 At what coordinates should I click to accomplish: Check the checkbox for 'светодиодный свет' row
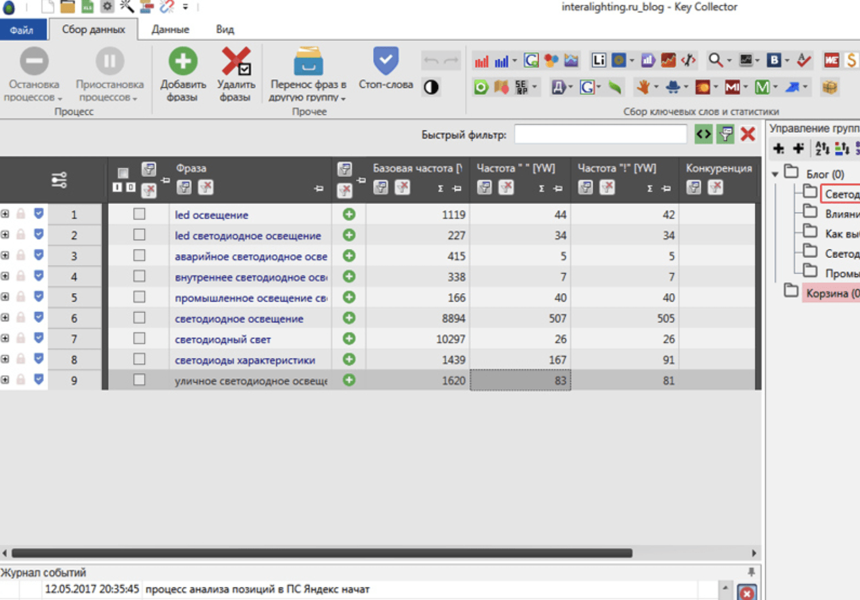[139, 338]
